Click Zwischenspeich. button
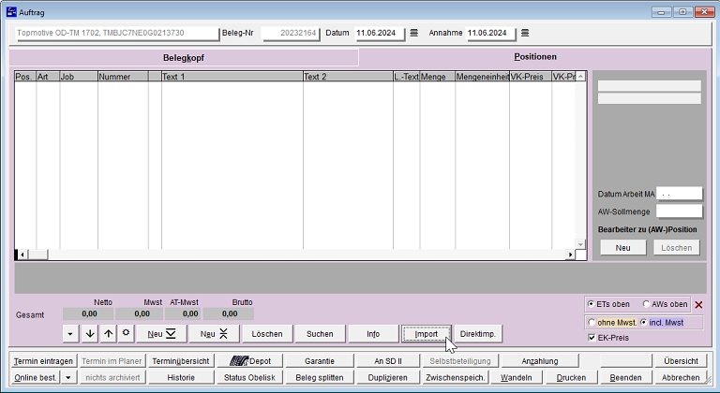 pyautogui.click(x=456, y=378)
